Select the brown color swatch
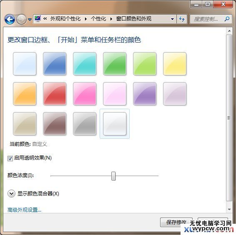 pos(55,124)
